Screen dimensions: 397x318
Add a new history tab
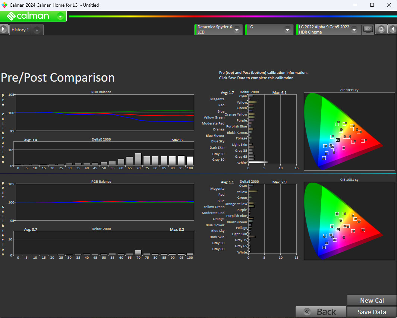[37, 30]
